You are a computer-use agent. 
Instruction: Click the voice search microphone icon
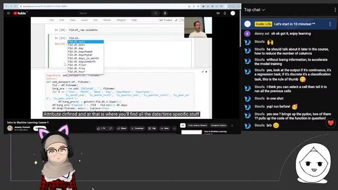coord(165,13)
